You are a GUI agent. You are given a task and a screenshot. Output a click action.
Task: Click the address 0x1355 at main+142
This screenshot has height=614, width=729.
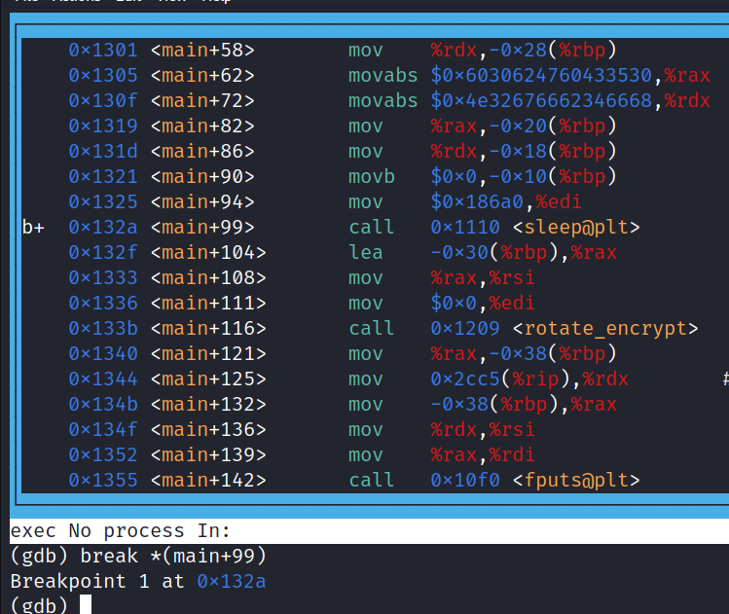tap(103, 480)
